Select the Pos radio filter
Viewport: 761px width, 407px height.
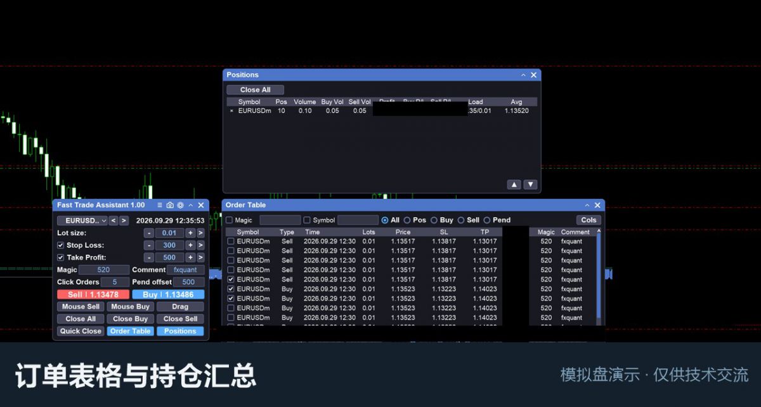click(x=407, y=220)
